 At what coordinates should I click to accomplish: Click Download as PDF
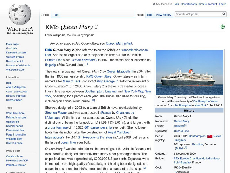pyautogui.click(x=17, y=161)
